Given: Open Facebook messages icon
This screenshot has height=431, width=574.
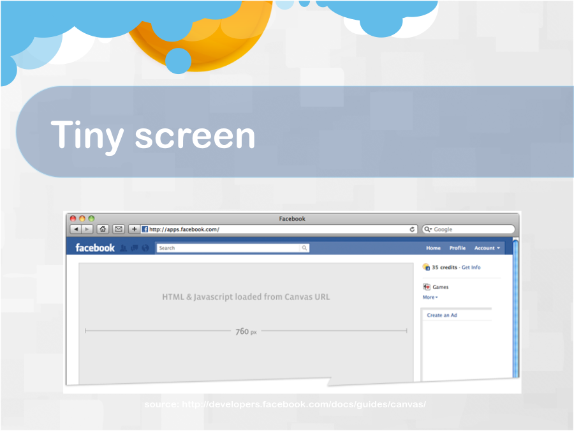Looking at the screenshot, I should point(134,248).
